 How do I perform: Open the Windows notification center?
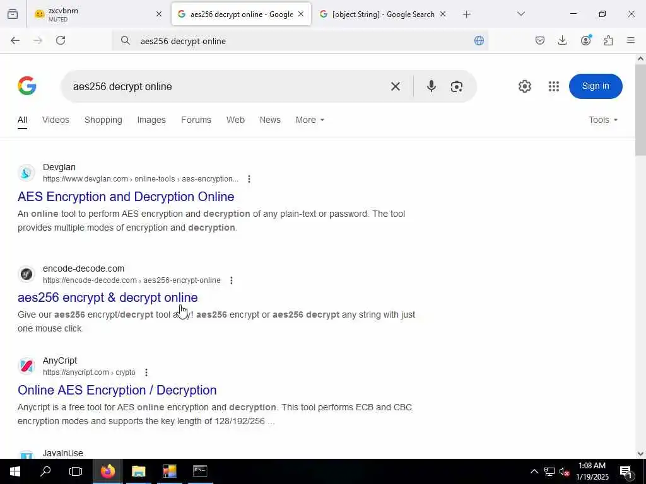626,471
